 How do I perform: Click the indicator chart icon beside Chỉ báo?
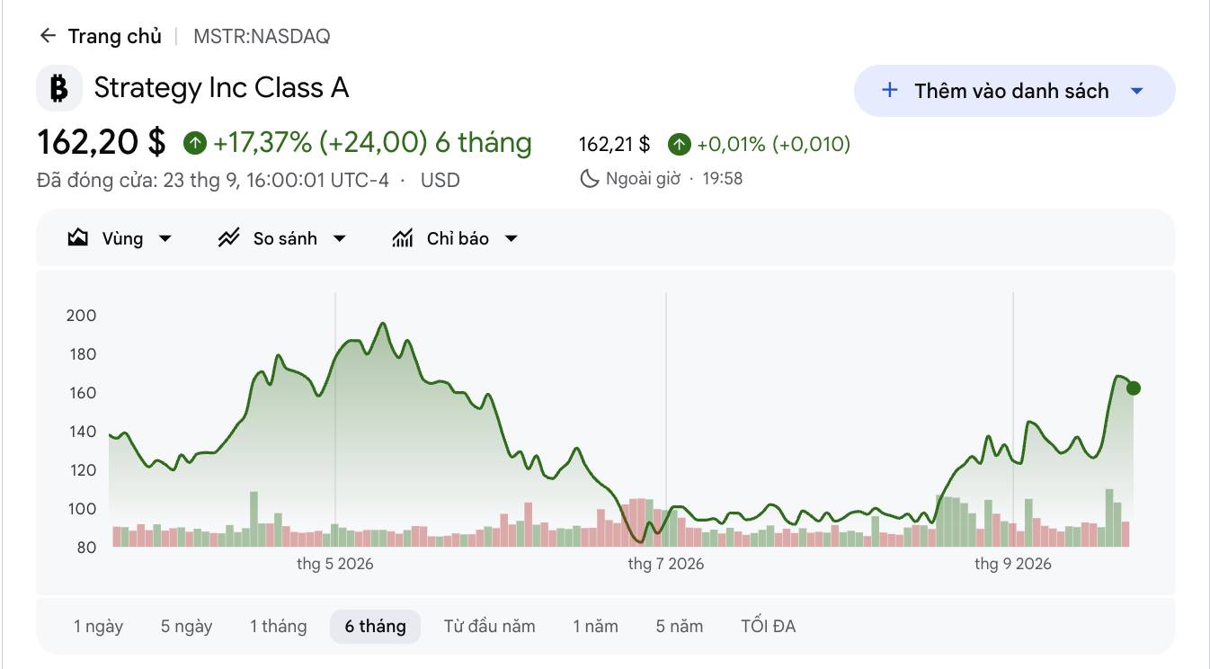(x=403, y=238)
